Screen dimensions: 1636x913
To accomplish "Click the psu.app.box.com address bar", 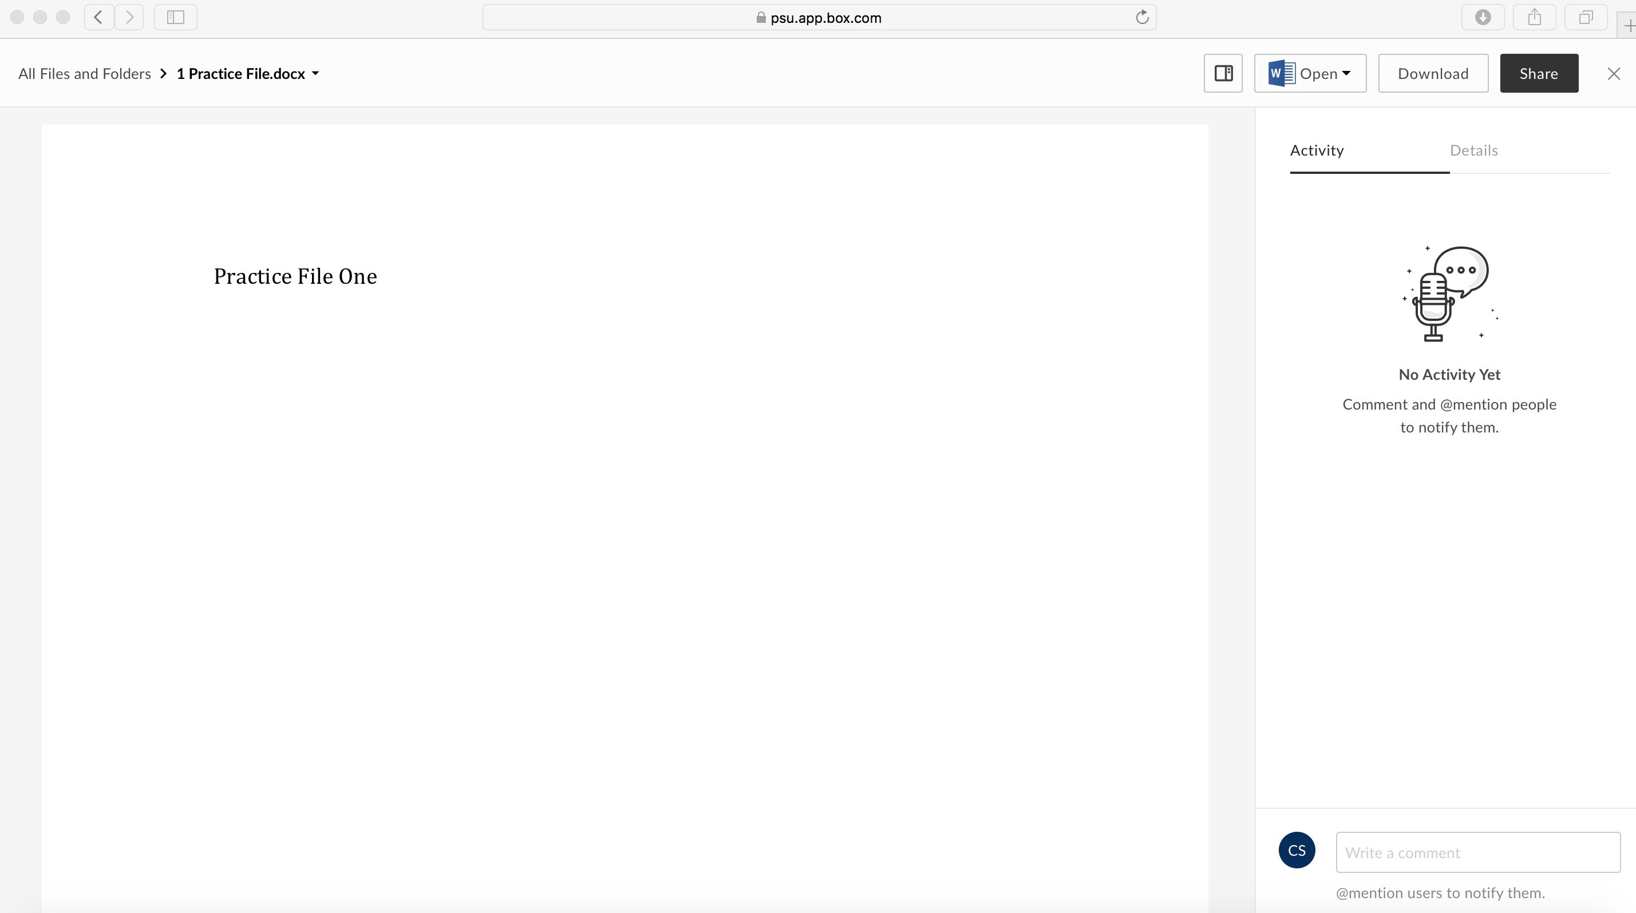I will coord(819,17).
